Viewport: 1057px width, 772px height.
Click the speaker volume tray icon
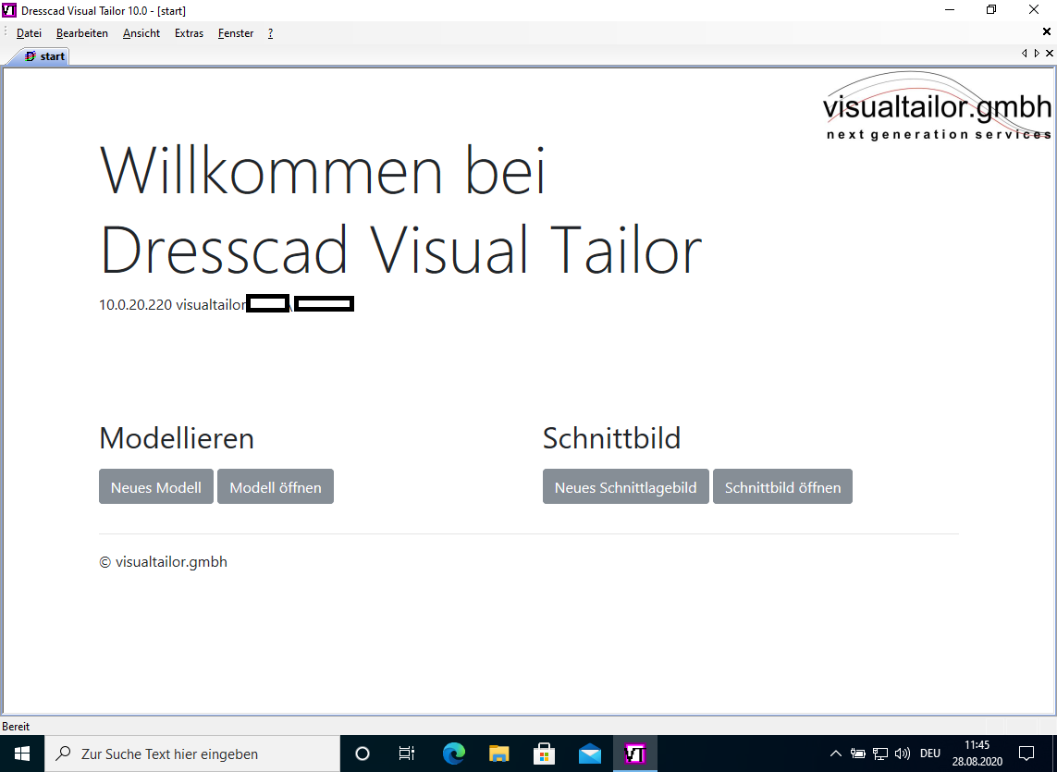(903, 754)
